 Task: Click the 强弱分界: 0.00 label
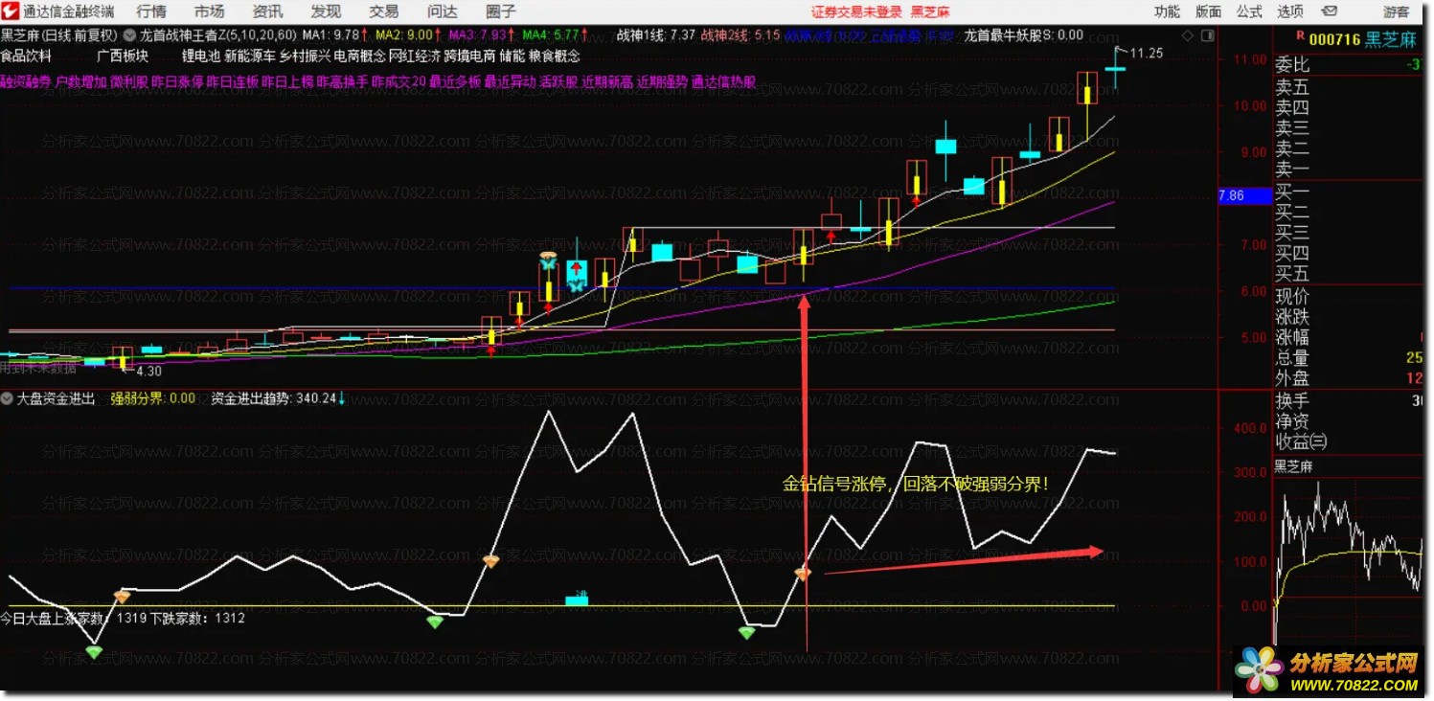[x=153, y=398]
